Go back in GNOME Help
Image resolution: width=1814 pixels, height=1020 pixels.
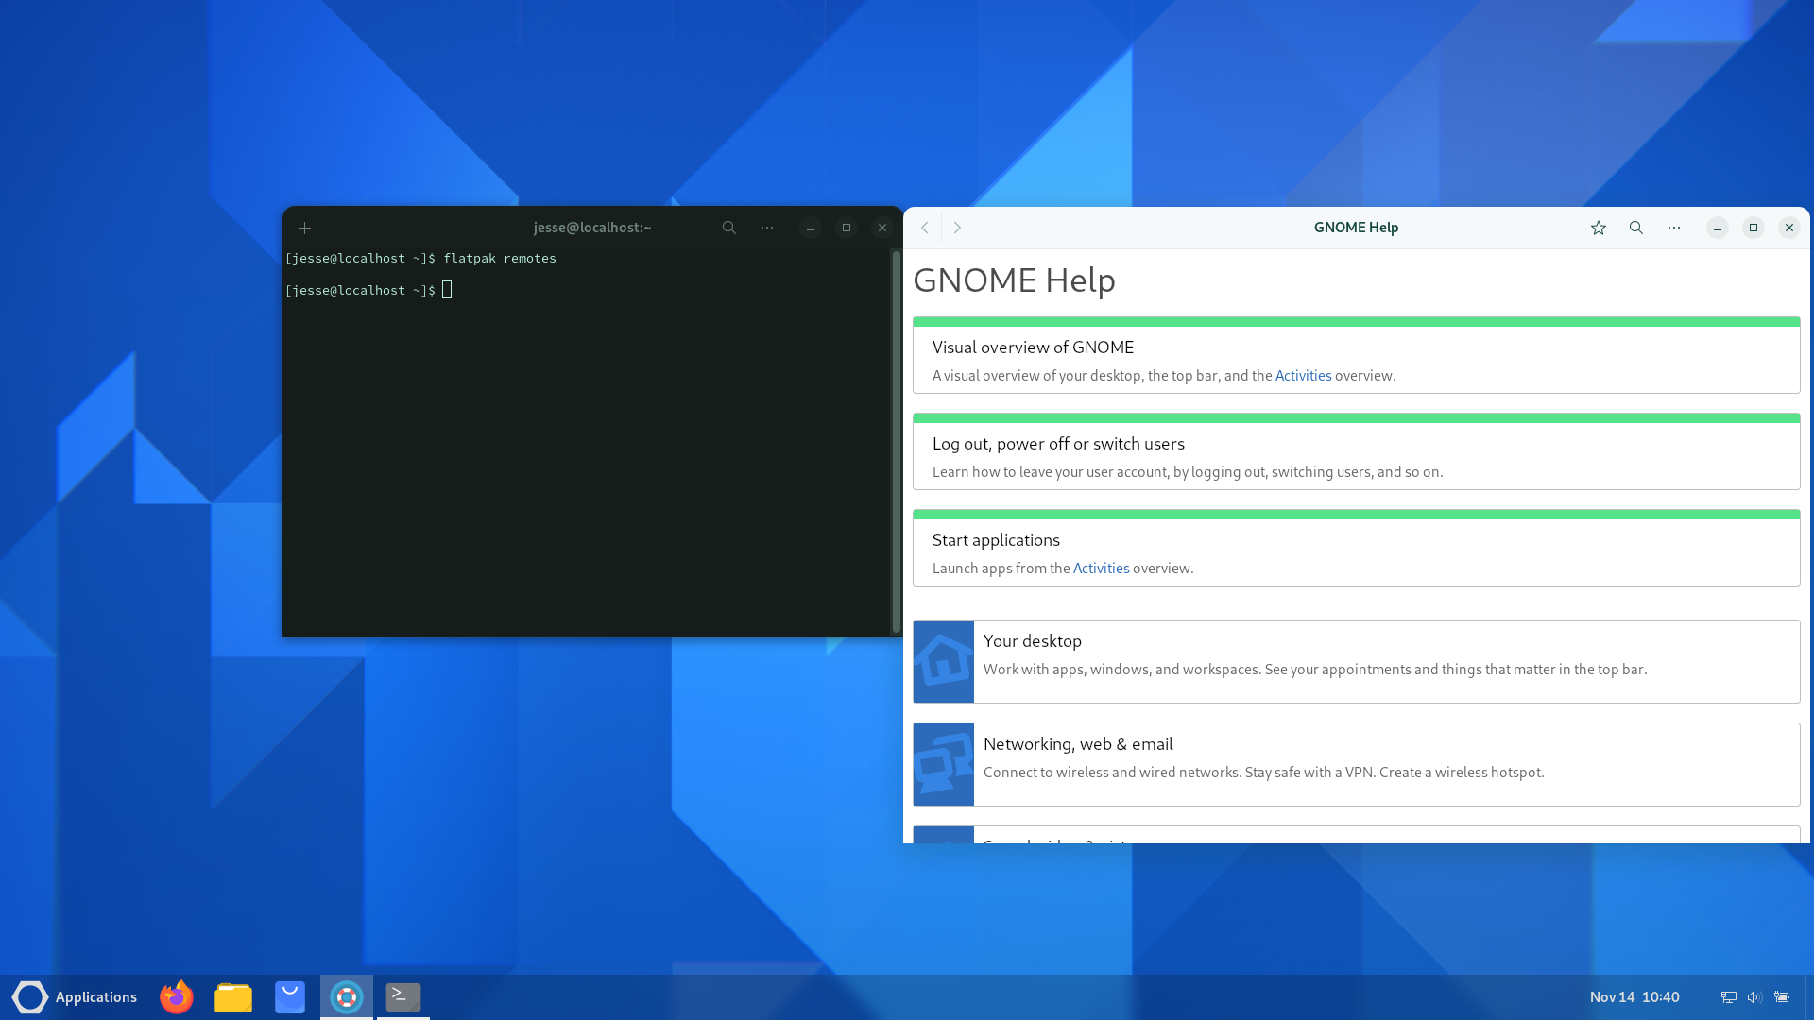click(925, 228)
